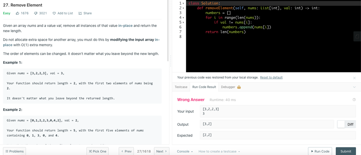This screenshot has width=361, height=155.
Task: Click the Problems list icon
Action: pyautogui.click(x=7, y=151)
